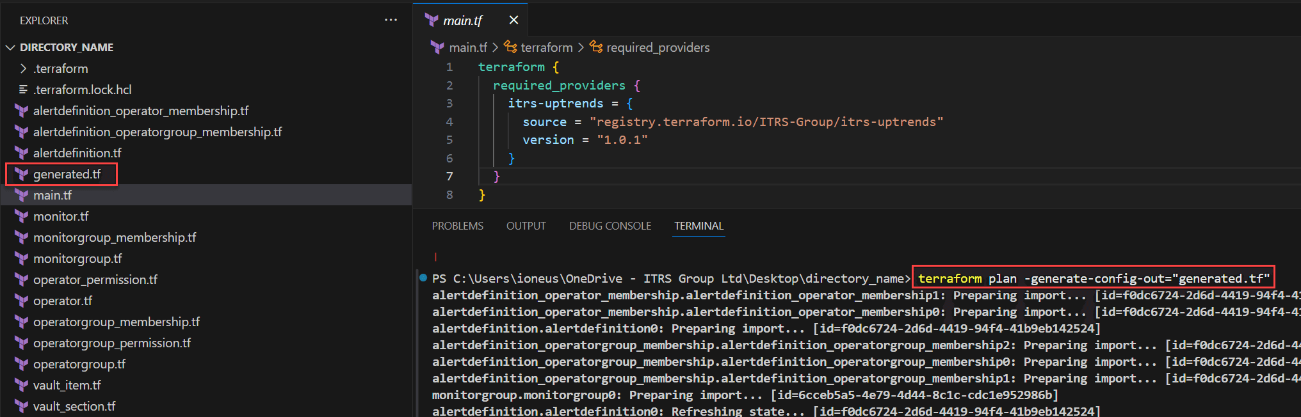Close the main.tf editor tab
This screenshot has width=1301, height=417.
pyautogui.click(x=513, y=20)
